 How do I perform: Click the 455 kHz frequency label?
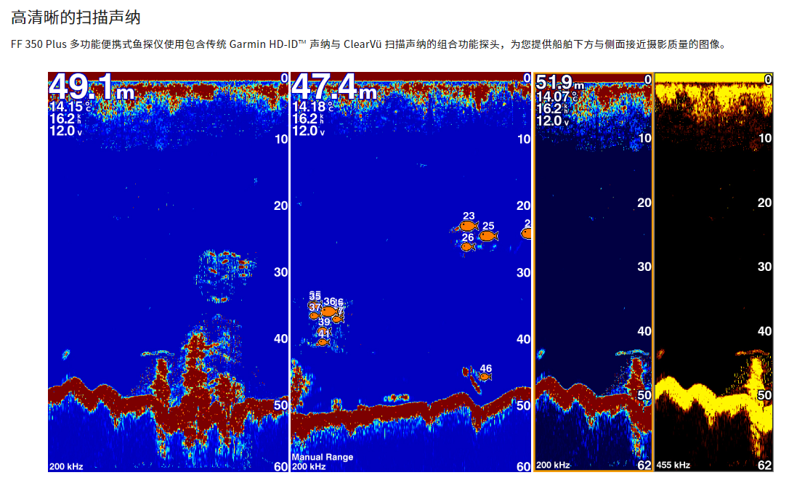673,465
